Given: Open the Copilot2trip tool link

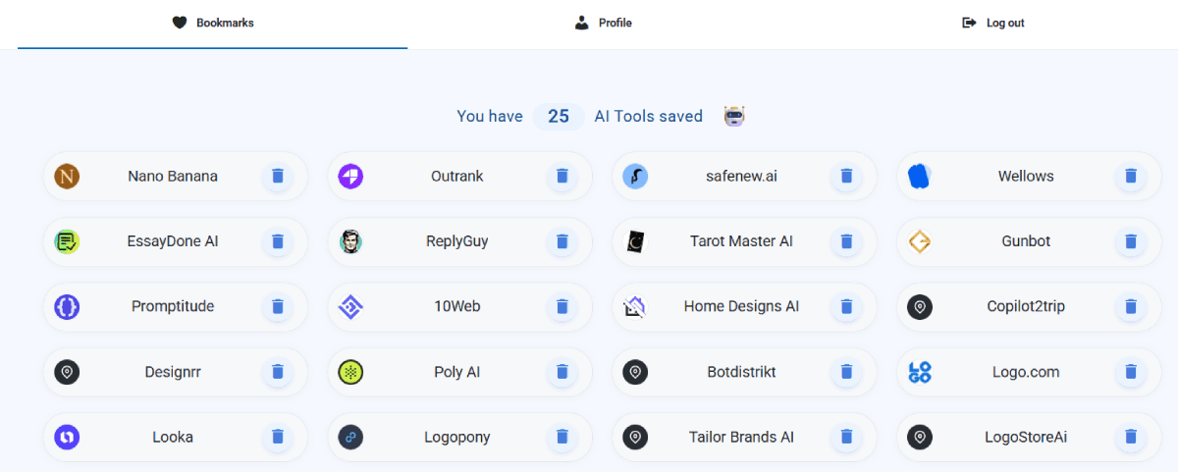Looking at the screenshot, I should click(x=1026, y=307).
